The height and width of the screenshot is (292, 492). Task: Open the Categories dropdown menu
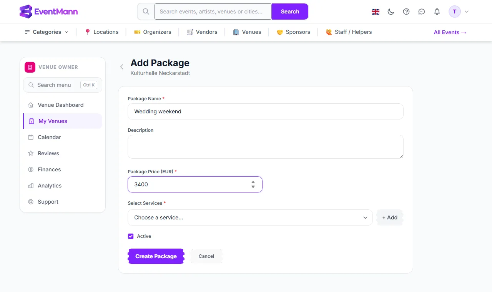47,32
